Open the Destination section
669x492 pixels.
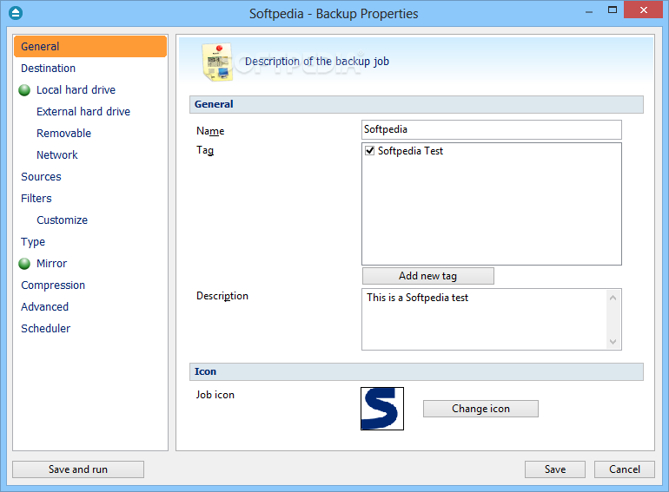pyautogui.click(x=48, y=69)
